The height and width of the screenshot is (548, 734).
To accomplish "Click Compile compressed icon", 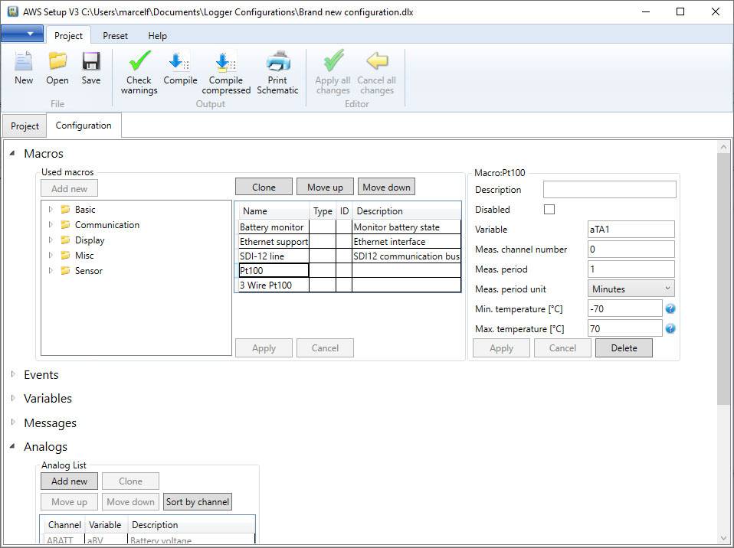I will click(x=226, y=61).
